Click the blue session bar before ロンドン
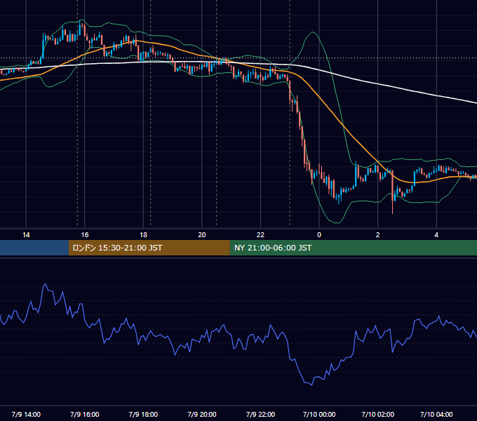Screen dimensions: 477x421 pos(34,248)
